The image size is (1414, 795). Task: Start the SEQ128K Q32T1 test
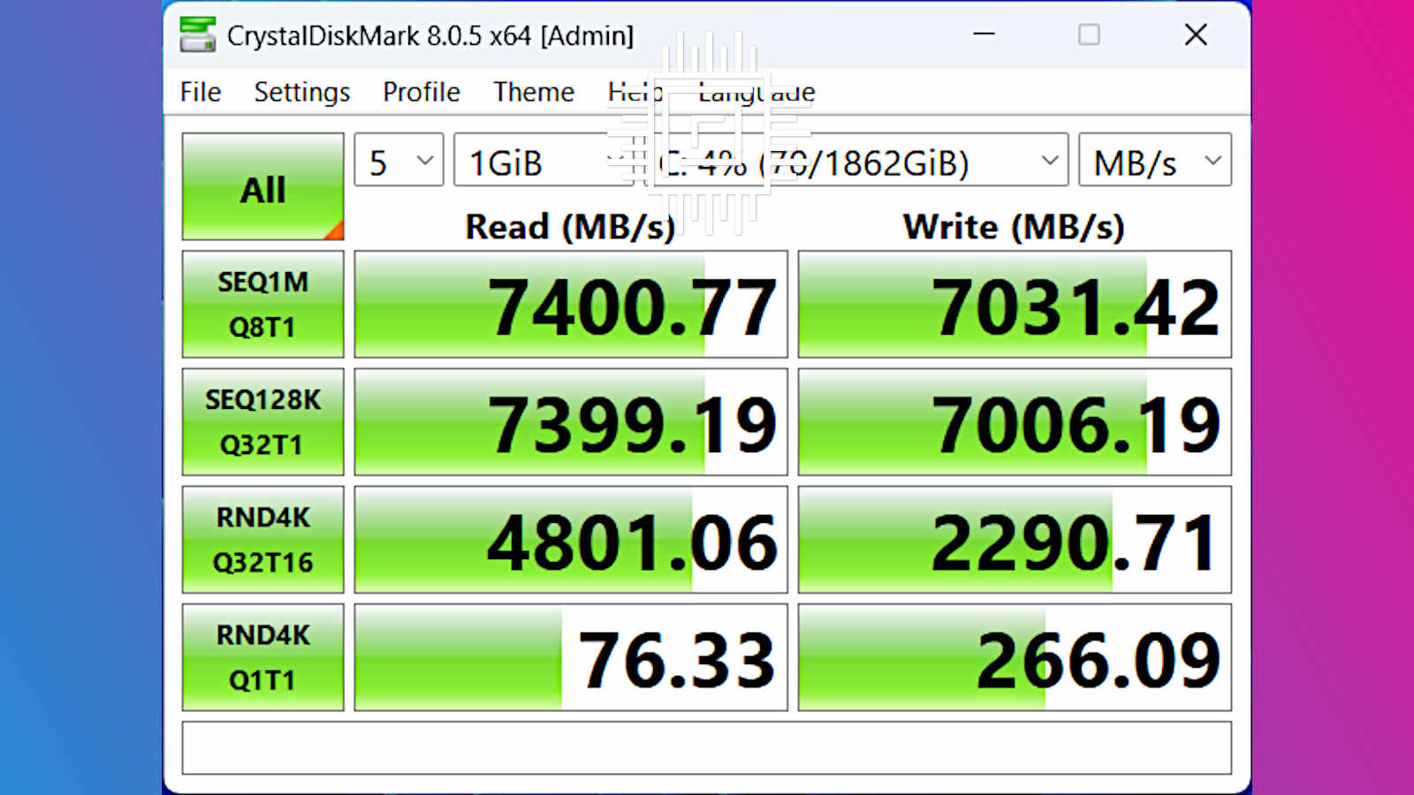[262, 421]
